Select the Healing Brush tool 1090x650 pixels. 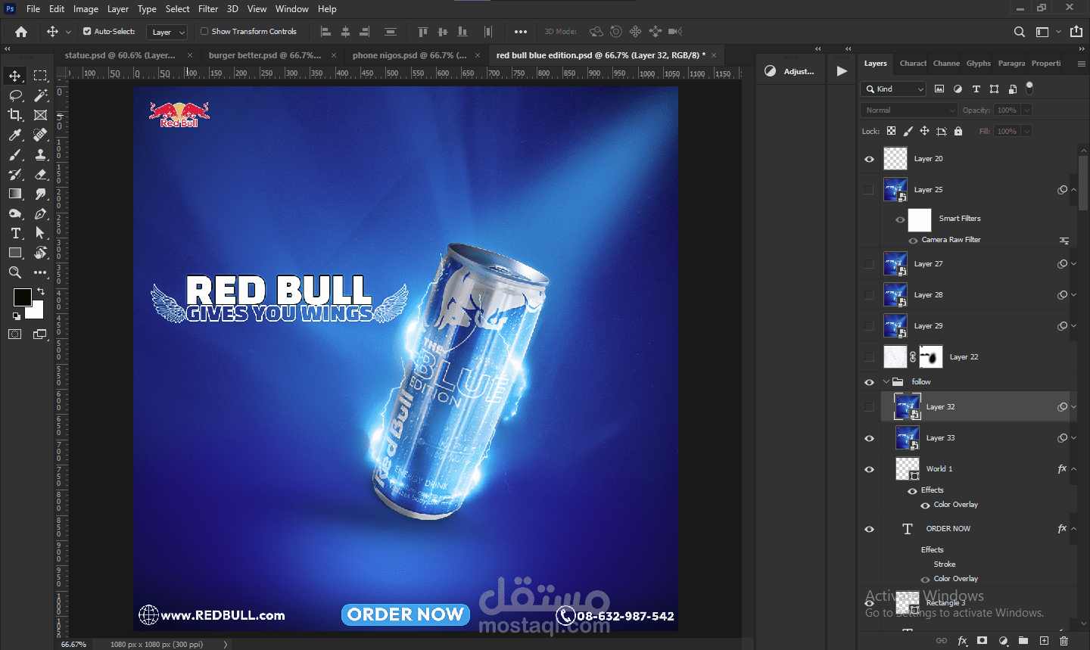tap(40, 135)
